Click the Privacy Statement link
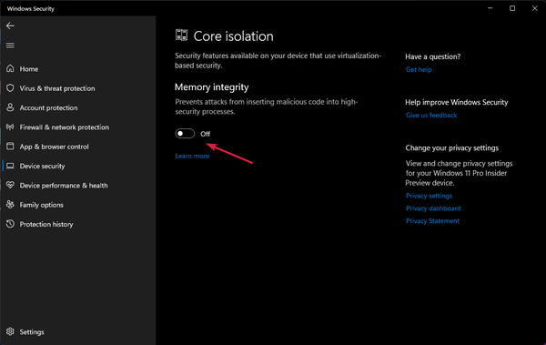This screenshot has height=345, width=546. (x=432, y=221)
